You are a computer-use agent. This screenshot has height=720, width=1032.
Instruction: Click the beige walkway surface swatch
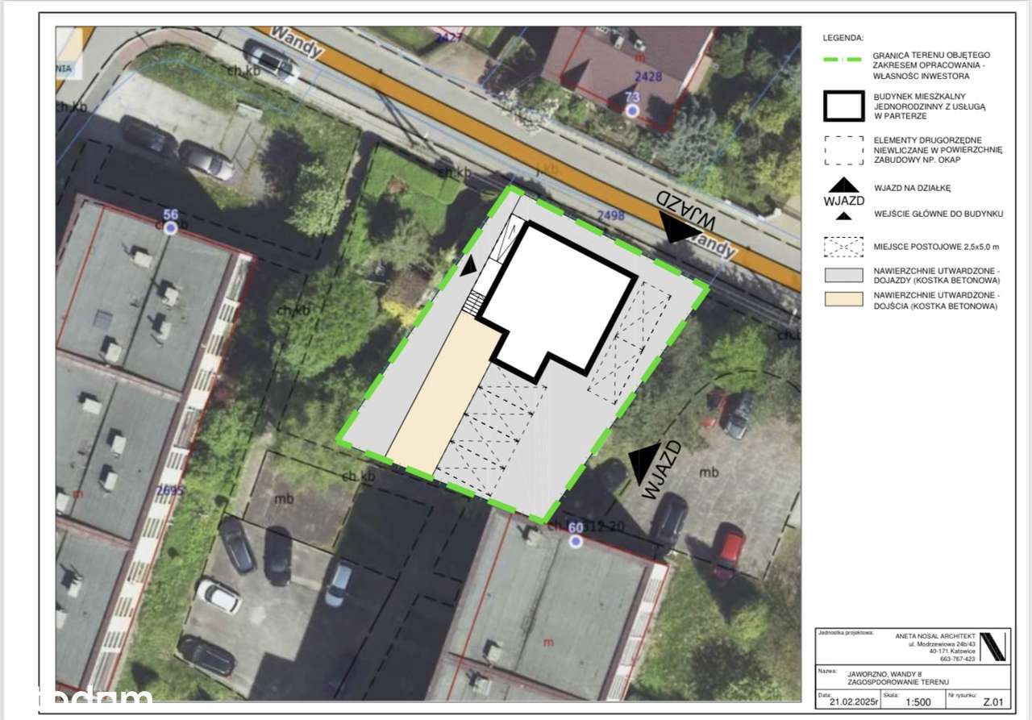[843, 300]
